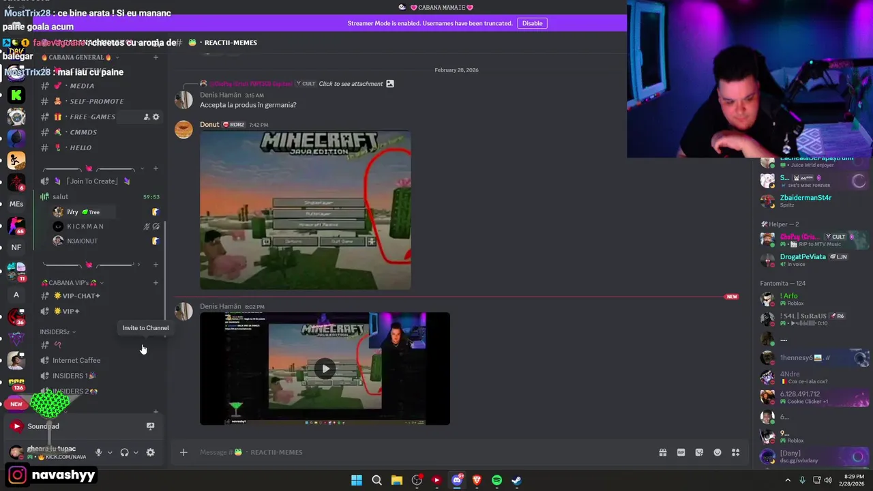873x491 pixels.
Task: Click create invite icon on FREE-GAMES channel
Action: [146, 117]
